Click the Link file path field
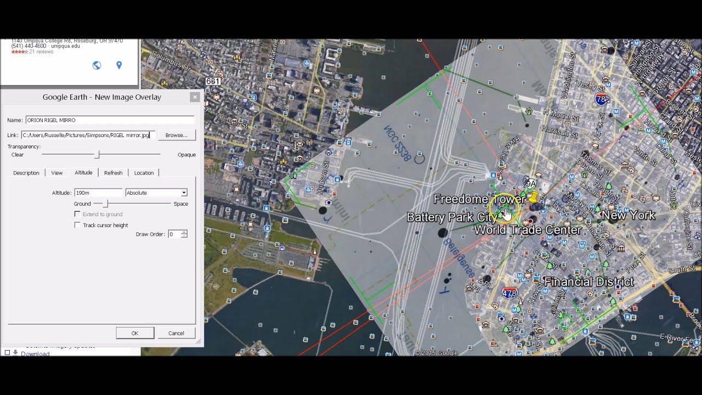 [x=88, y=135]
